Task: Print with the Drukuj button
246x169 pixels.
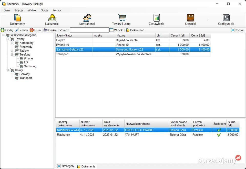Action: 50,30
